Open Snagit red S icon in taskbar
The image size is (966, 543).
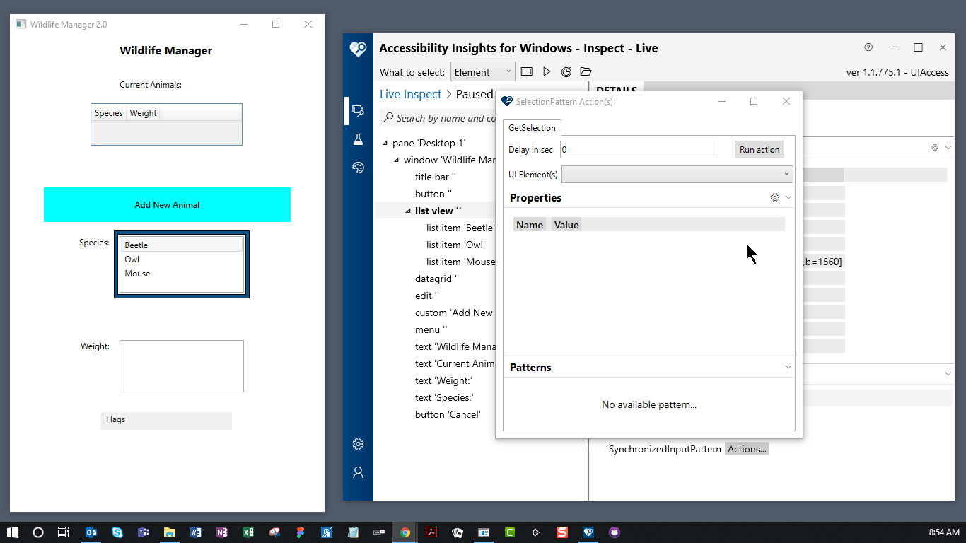(562, 532)
